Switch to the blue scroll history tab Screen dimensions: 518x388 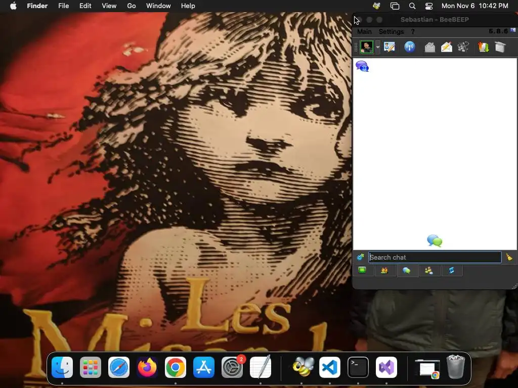pyautogui.click(x=451, y=271)
